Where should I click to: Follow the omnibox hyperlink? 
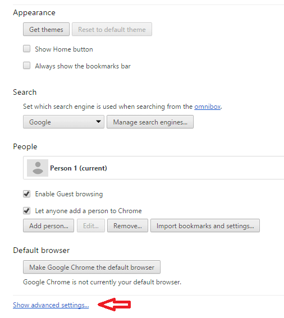[208, 107]
